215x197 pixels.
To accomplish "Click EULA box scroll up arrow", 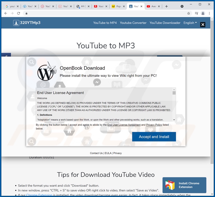I will coord(174,89).
